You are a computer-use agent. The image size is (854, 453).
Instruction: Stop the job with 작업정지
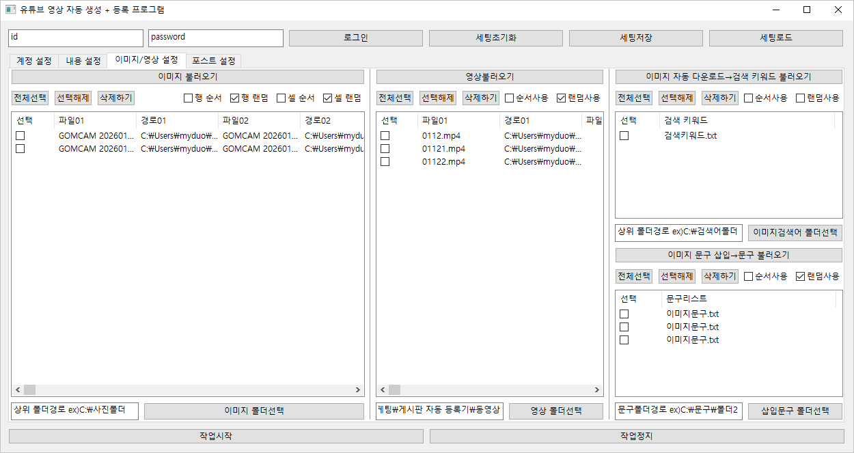(x=637, y=436)
